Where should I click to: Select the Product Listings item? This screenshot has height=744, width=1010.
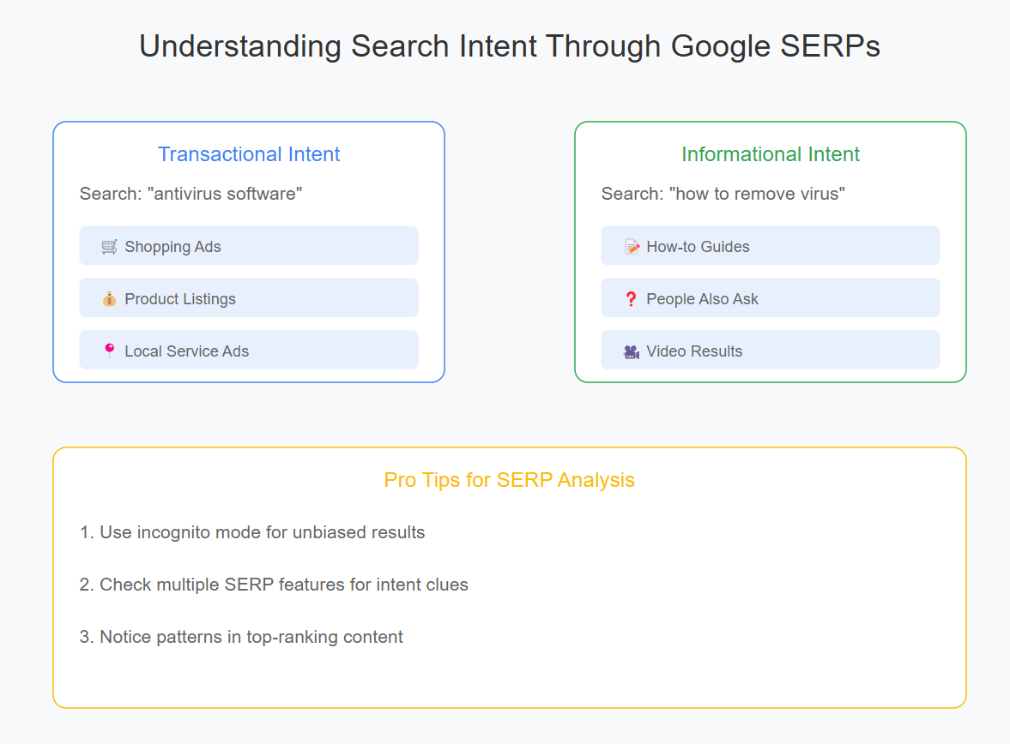pos(248,298)
